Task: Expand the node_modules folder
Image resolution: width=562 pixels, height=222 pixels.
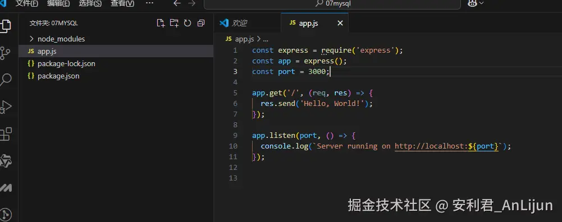Action: 116,39
